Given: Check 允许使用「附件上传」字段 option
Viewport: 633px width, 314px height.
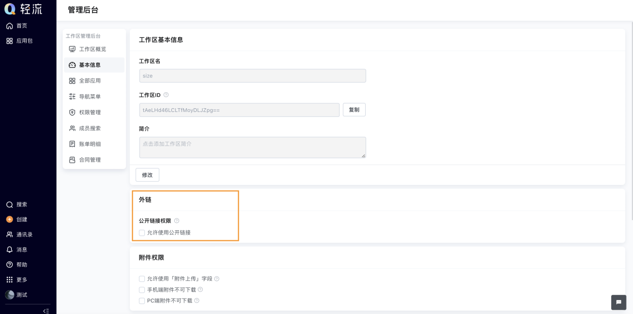Looking at the screenshot, I should 142,279.
